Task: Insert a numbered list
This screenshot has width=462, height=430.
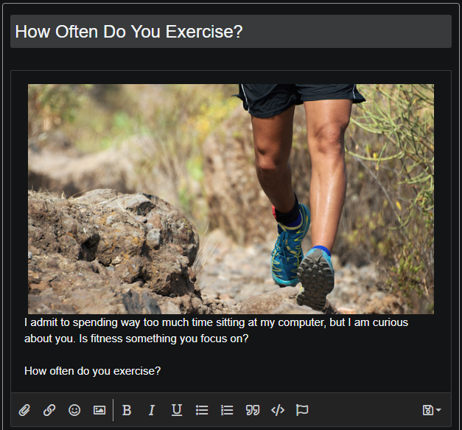Action: click(x=227, y=410)
